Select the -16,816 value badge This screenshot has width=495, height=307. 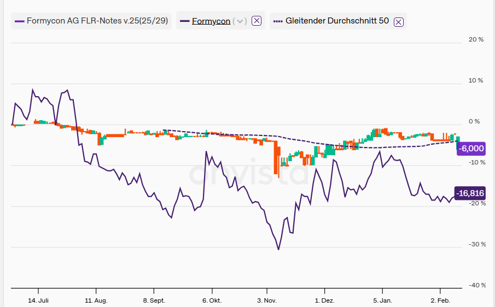pos(470,193)
